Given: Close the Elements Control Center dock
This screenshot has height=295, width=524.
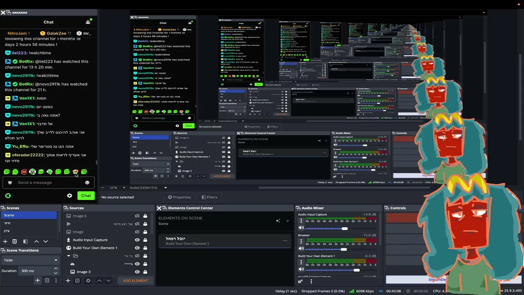Looking at the screenshot, I should [x=158, y=208].
